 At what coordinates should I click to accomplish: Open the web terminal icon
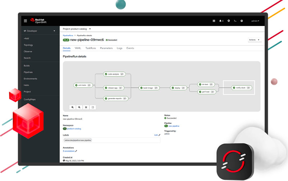tap(235, 21)
